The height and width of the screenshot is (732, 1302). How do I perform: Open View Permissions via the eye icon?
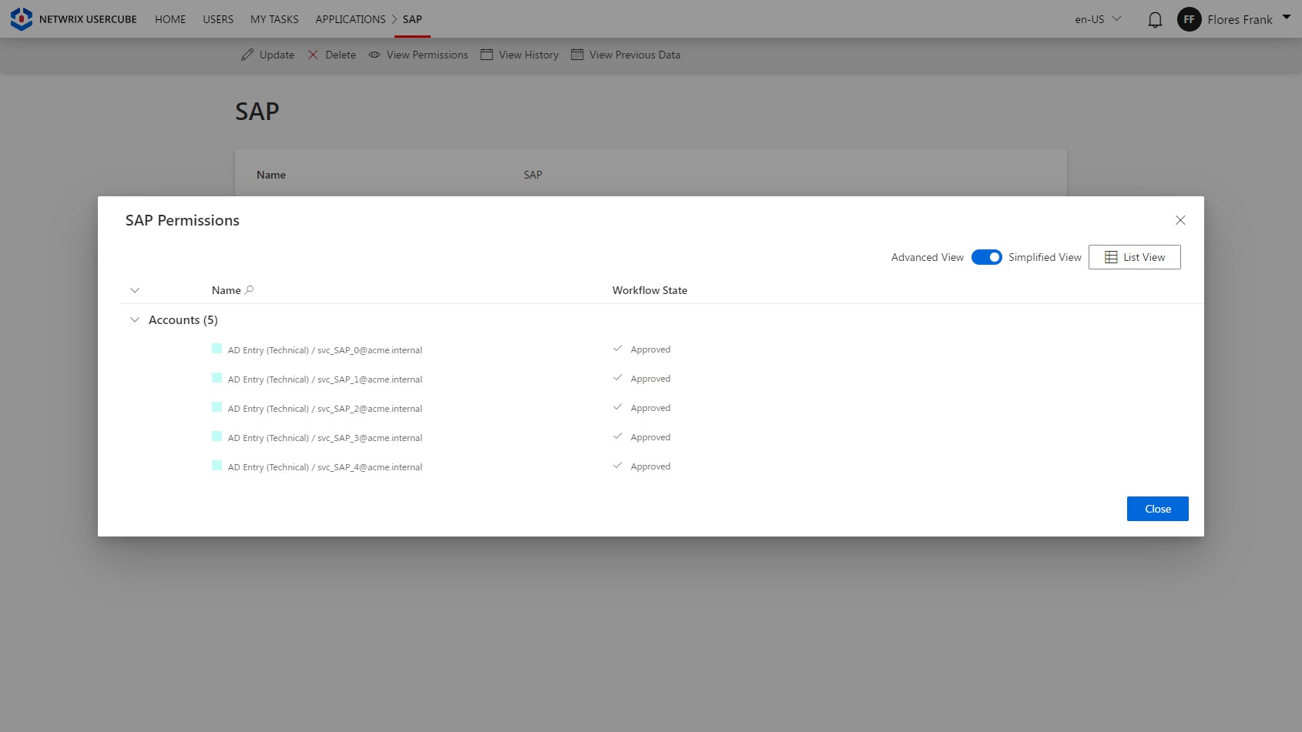tap(374, 55)
